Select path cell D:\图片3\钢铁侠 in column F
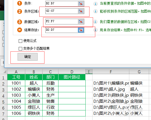151x120 pixels. (111, 95)
